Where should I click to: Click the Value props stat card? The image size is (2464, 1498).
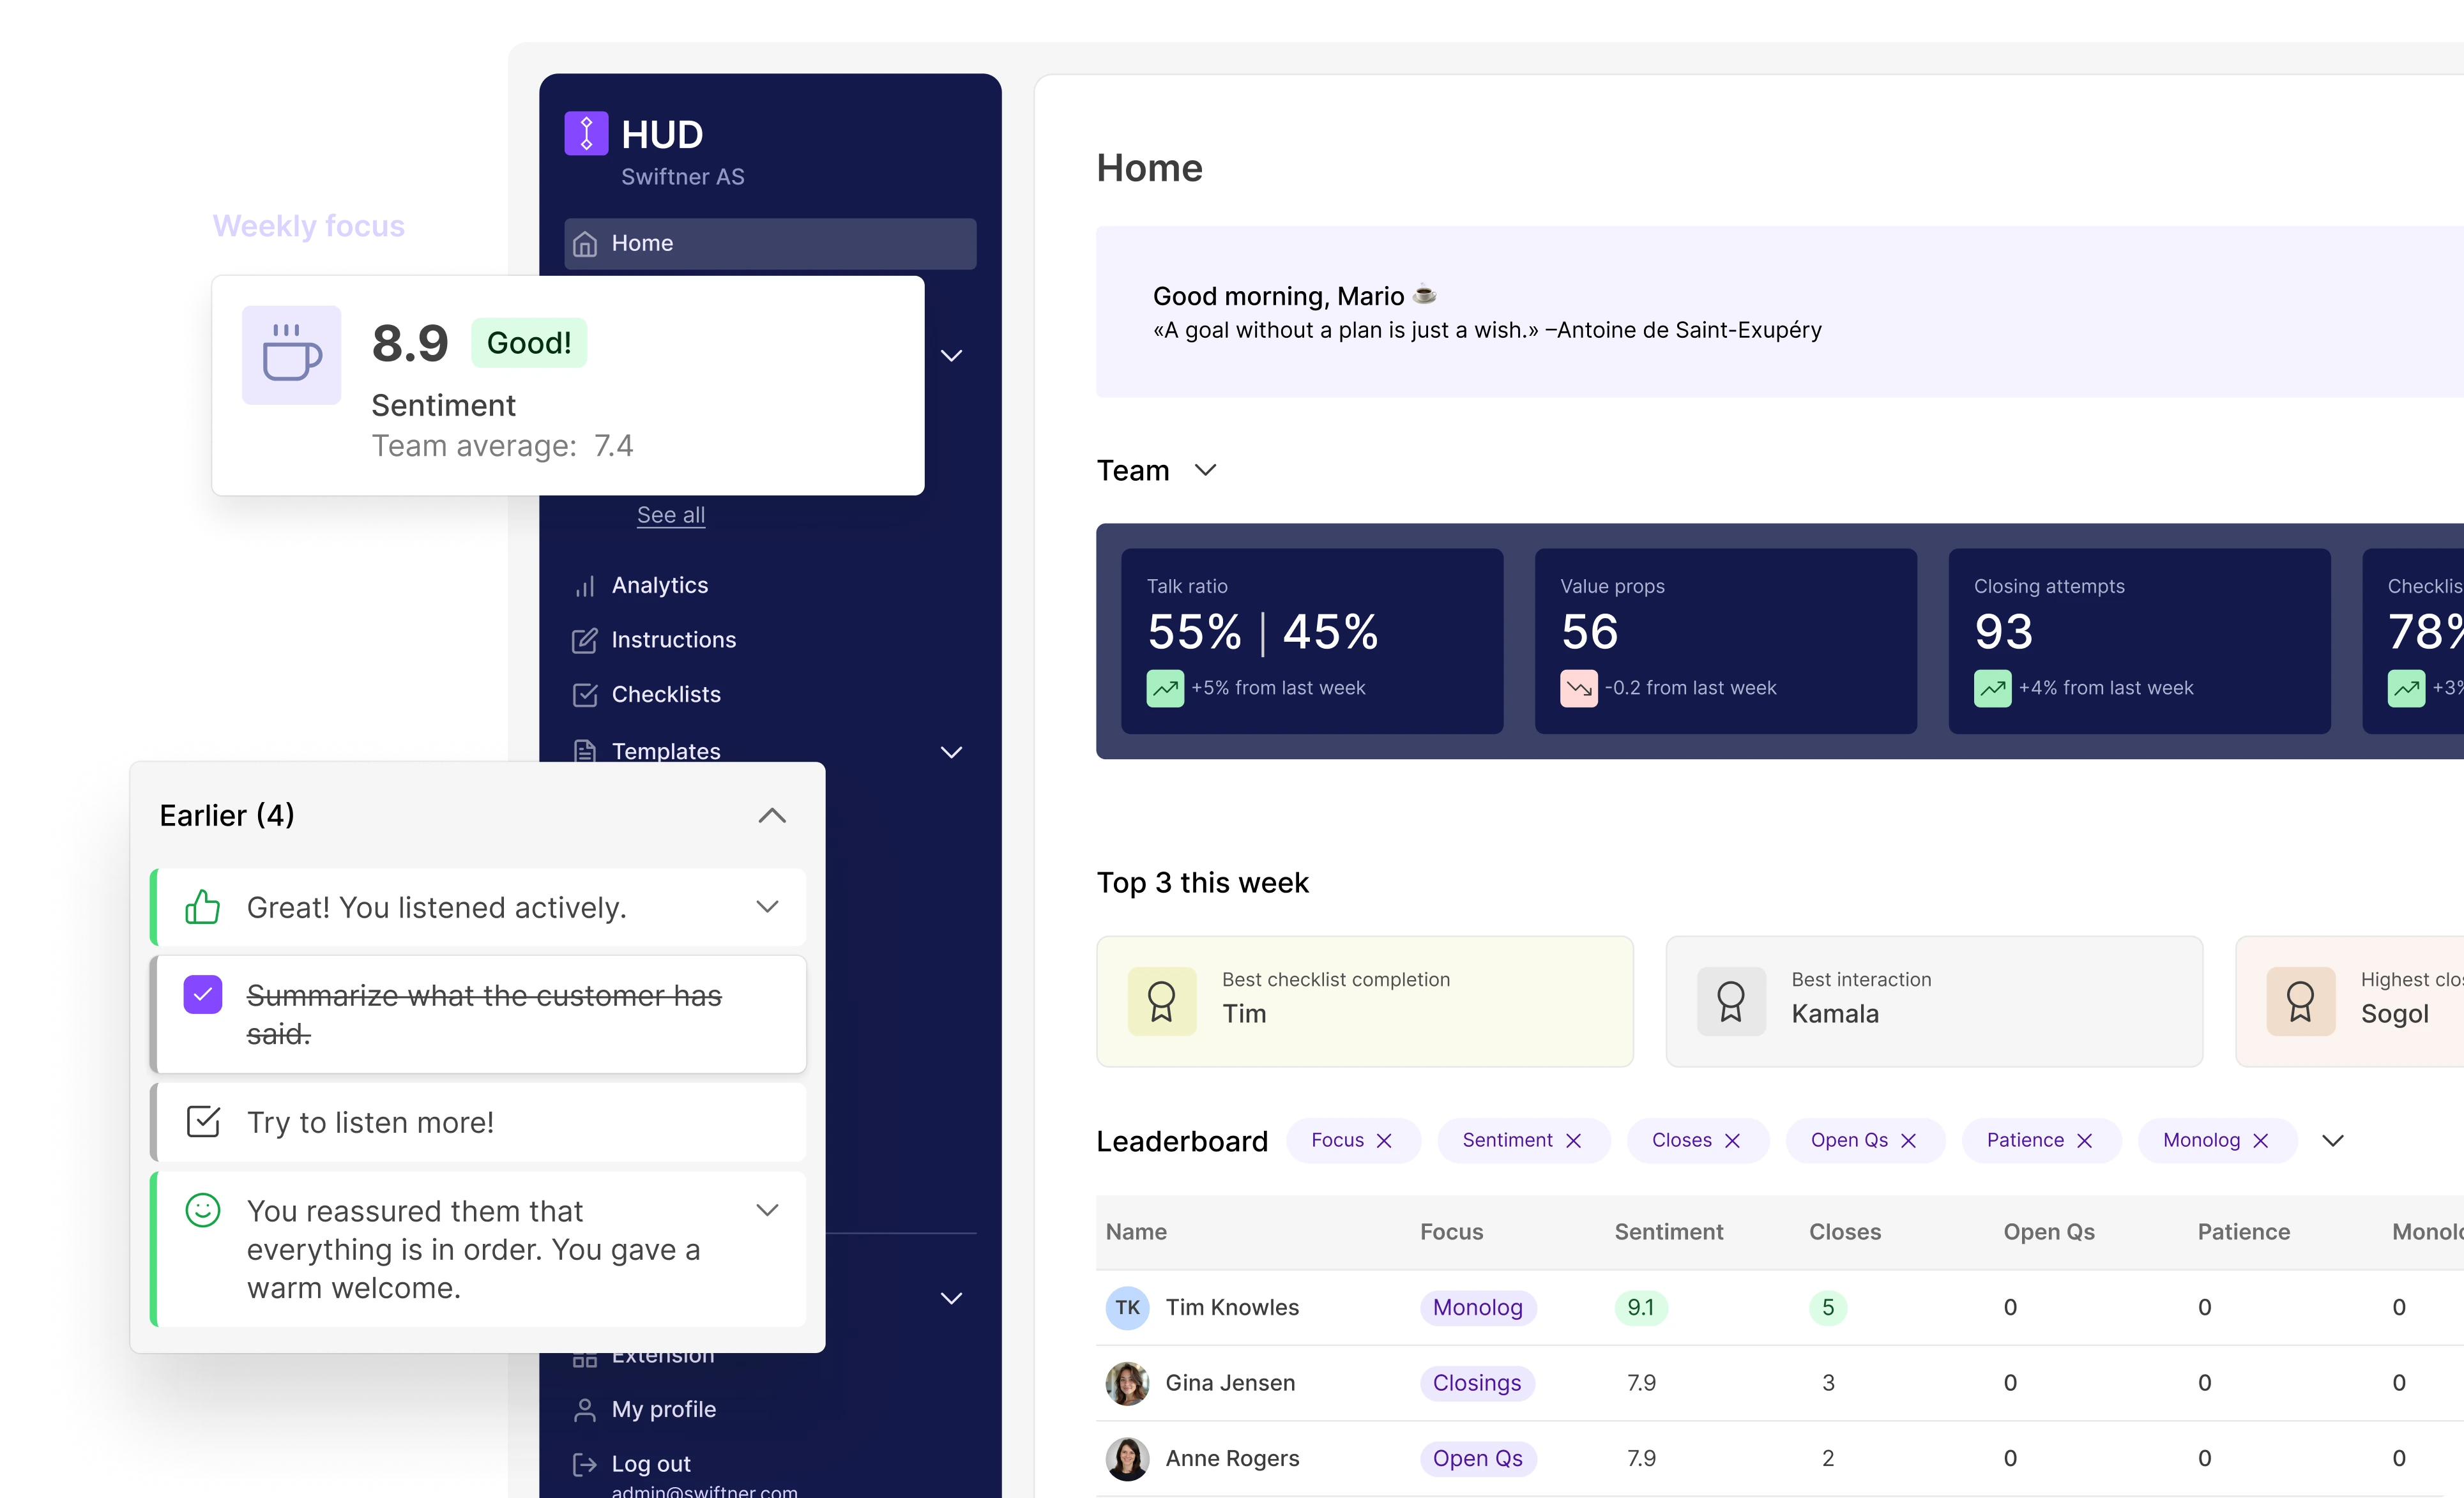[x=1725, y=641]
